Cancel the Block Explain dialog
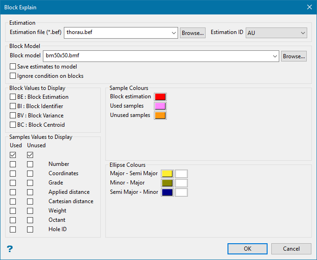The width and height of the screenshot is (317, 260). click(291, 249)
